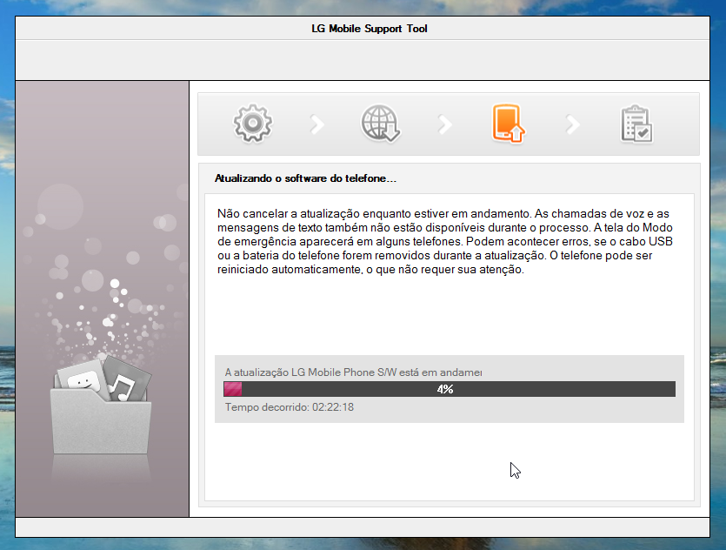Click 'A atualização LG Mobile Phone S/W' status text
Screen dimensions: 726x550
click(353, 372)
